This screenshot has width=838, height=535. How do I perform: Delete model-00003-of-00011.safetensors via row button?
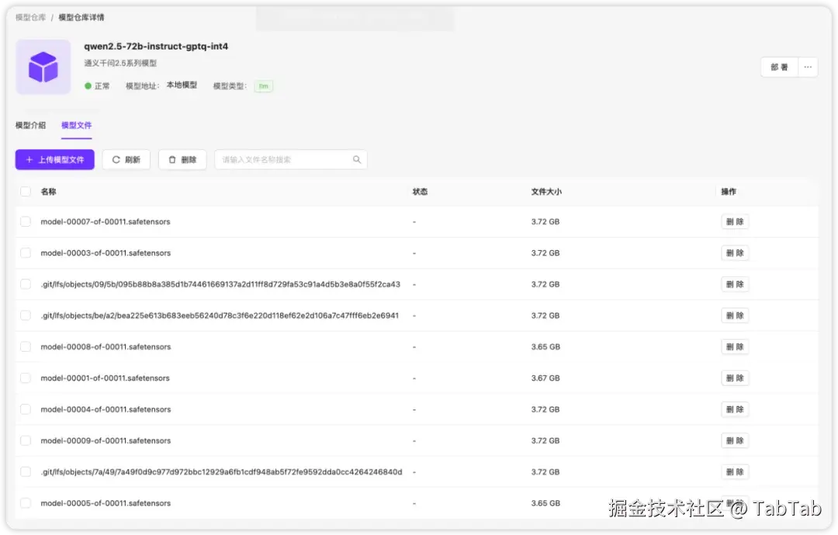click(x=735, y=253)
